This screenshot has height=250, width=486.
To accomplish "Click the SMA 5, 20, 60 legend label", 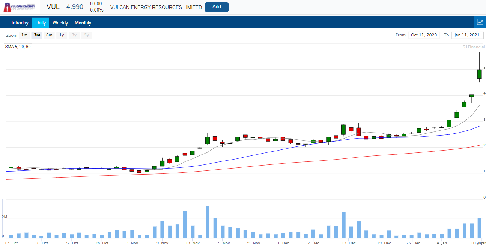I will click(18, 47).
